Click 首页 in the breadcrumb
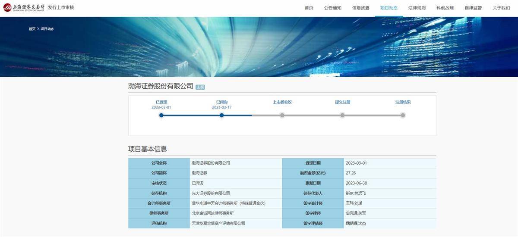 (32, 29)
